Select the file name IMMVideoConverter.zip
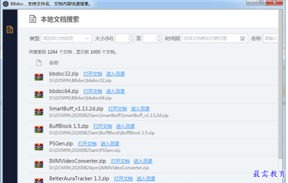This screenshot has width=288, height=183. click(x=78, y=161)
